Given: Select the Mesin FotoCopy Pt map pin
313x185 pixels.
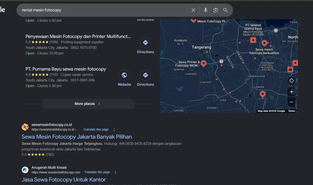Looking at the screenshot, I should [x=193, y=20].
